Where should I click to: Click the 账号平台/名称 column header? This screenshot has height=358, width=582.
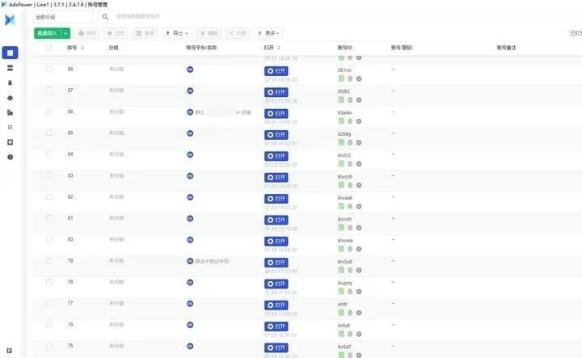coord(201,48)
